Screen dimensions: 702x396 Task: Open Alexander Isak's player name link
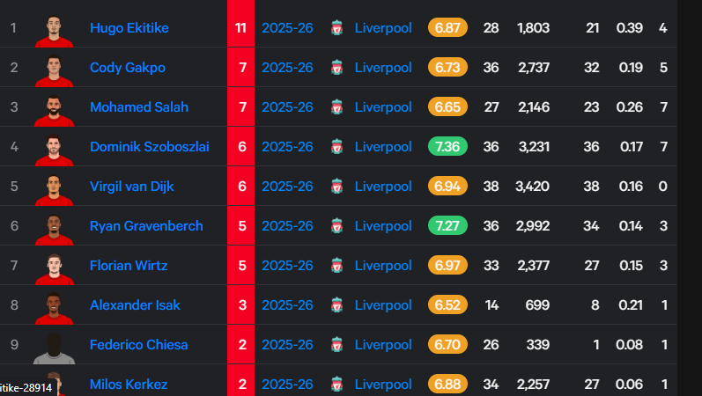[135, 305]
